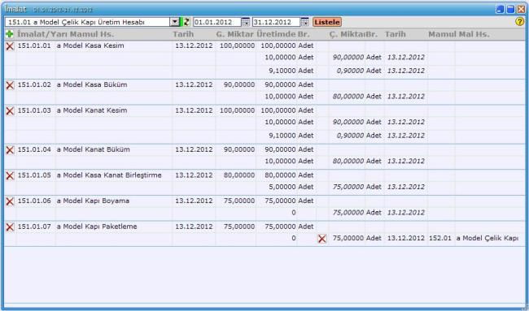The image size is (529, 311).
Task: Click the start date field 01.01.2012
Action: 217,22
